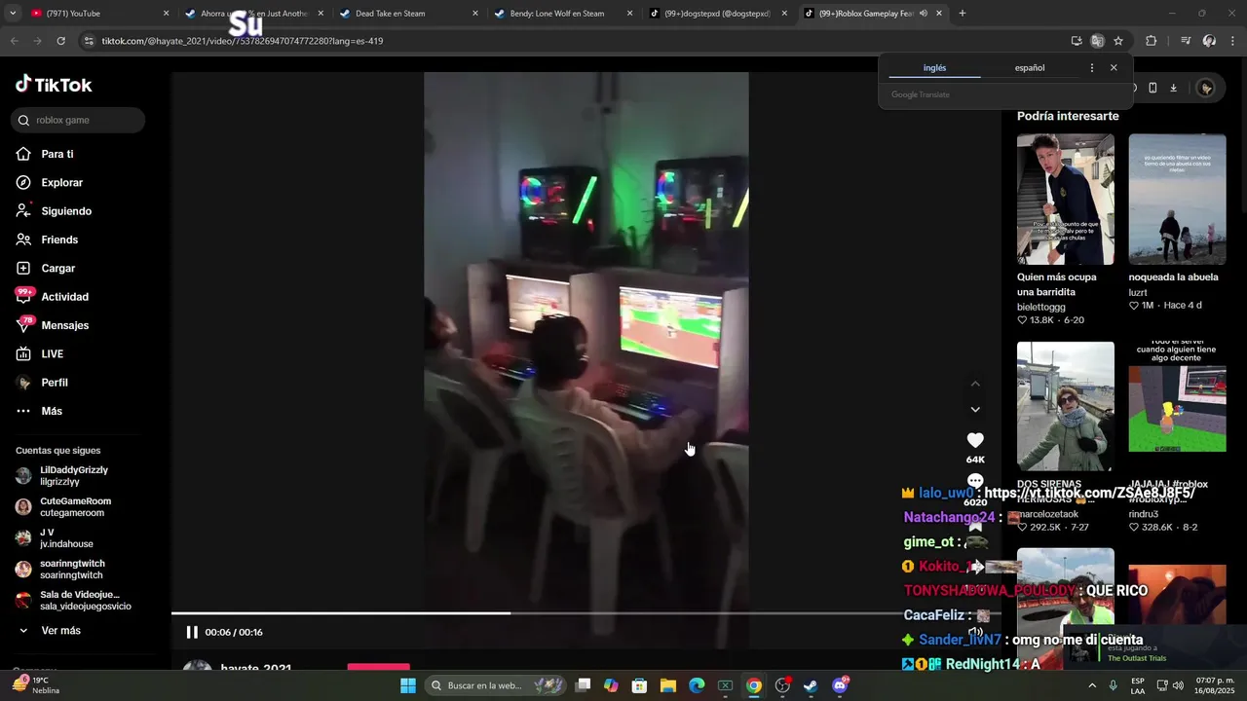Open a new browser tab

click(x=963, y=14)
